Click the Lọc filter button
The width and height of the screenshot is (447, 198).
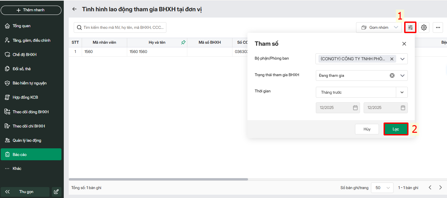(x=396, y=129)
